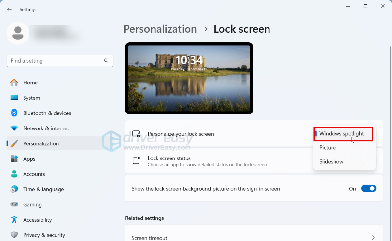Click the Personalization breadcrumb link

click(x=160, y=29)
